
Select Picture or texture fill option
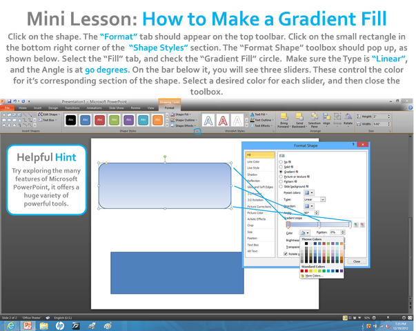[x=281, y=177]
